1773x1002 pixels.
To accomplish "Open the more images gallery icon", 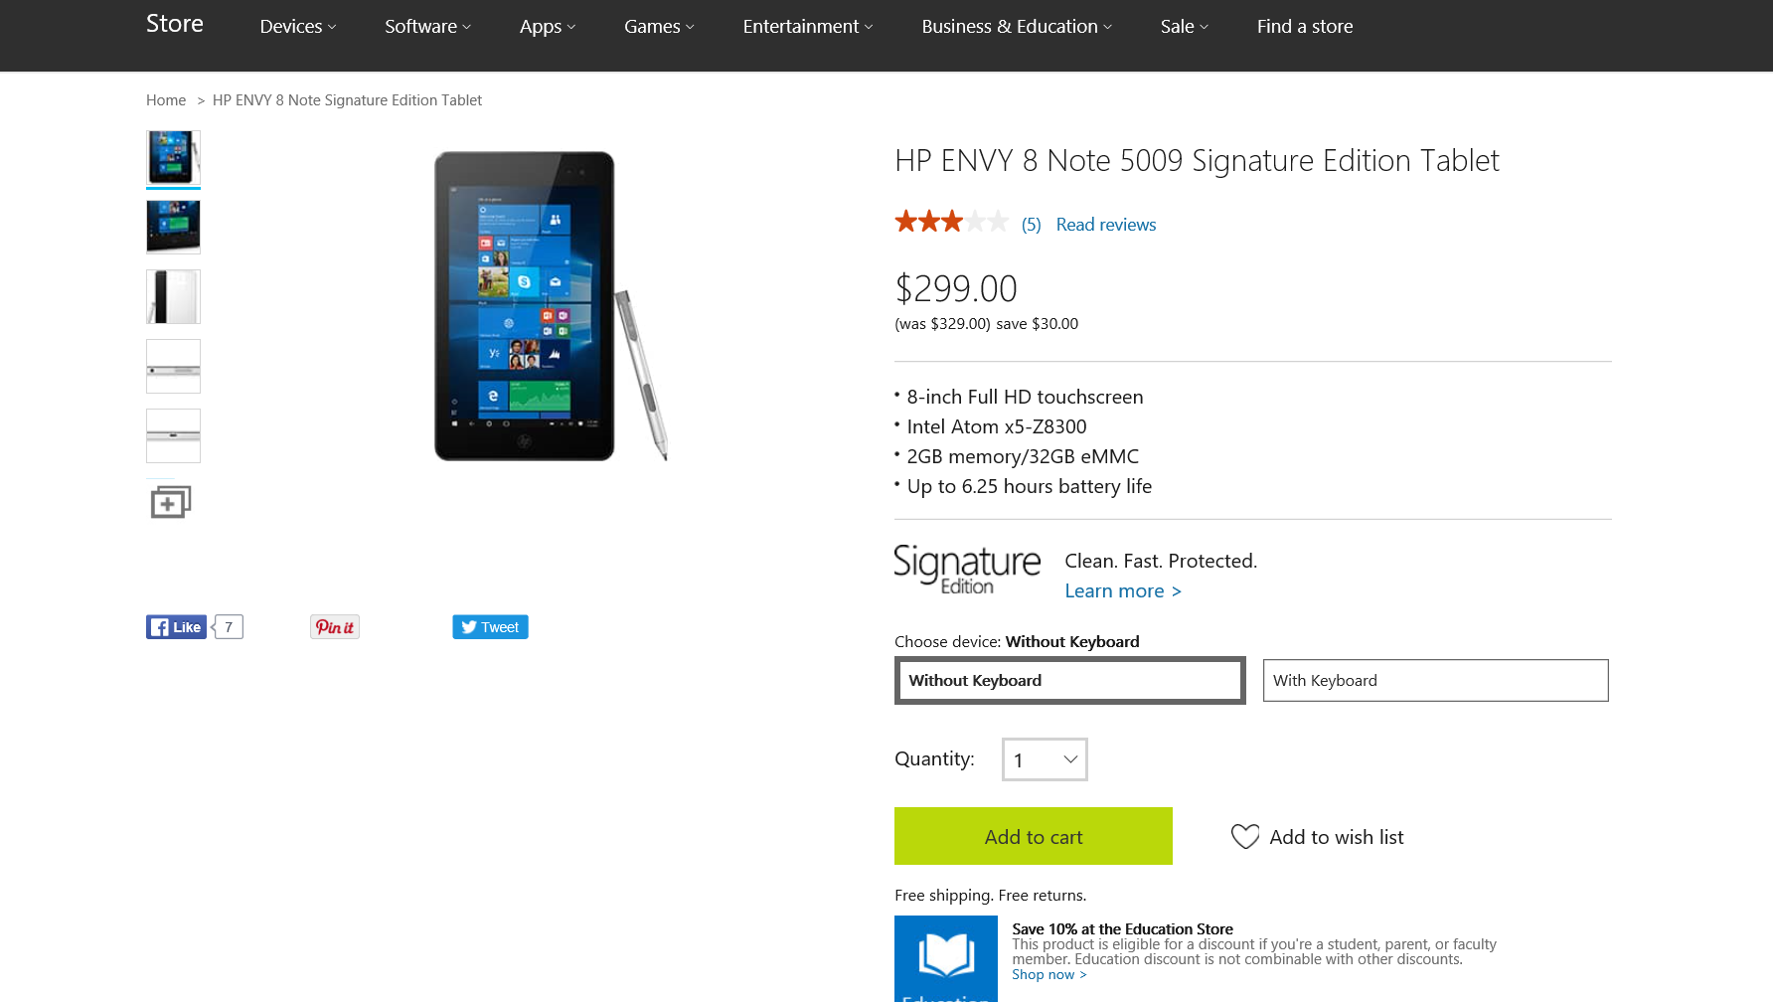I will pyautogui.click(x=170, y=502).
